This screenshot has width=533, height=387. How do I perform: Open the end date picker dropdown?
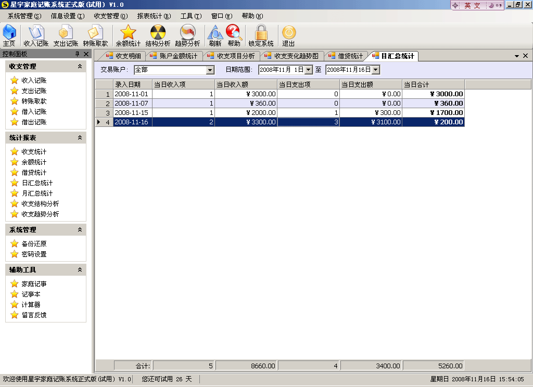point(375,70)
